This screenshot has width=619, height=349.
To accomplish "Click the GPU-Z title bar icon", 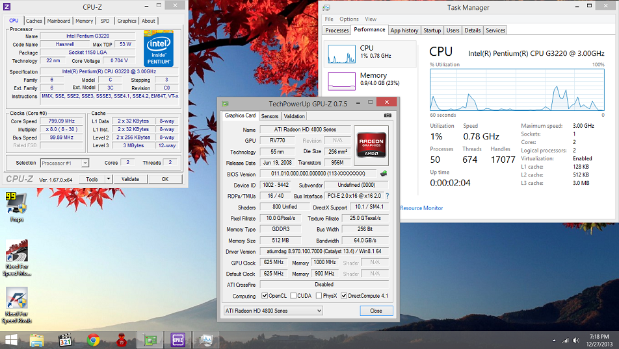I will (x=226, y=104).
